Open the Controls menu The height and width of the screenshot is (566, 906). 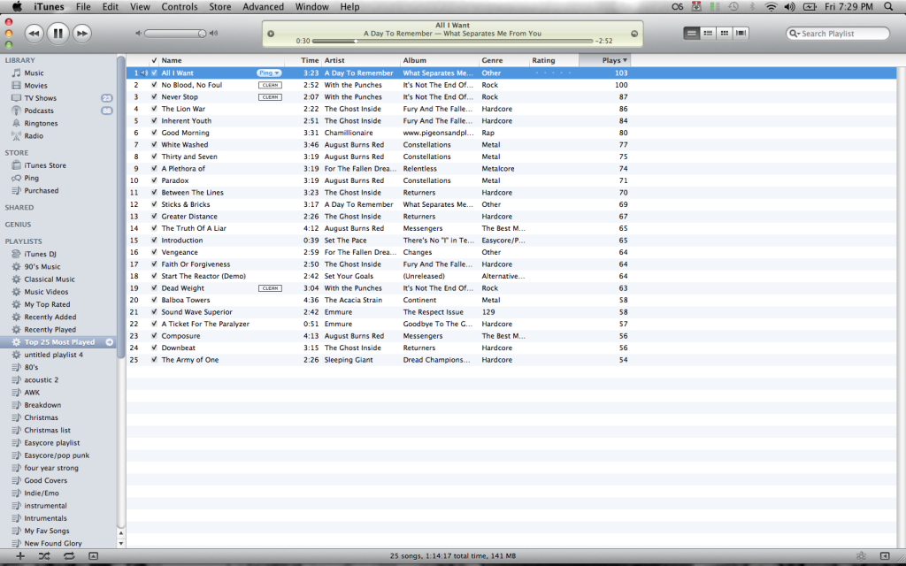pos(180,7)
